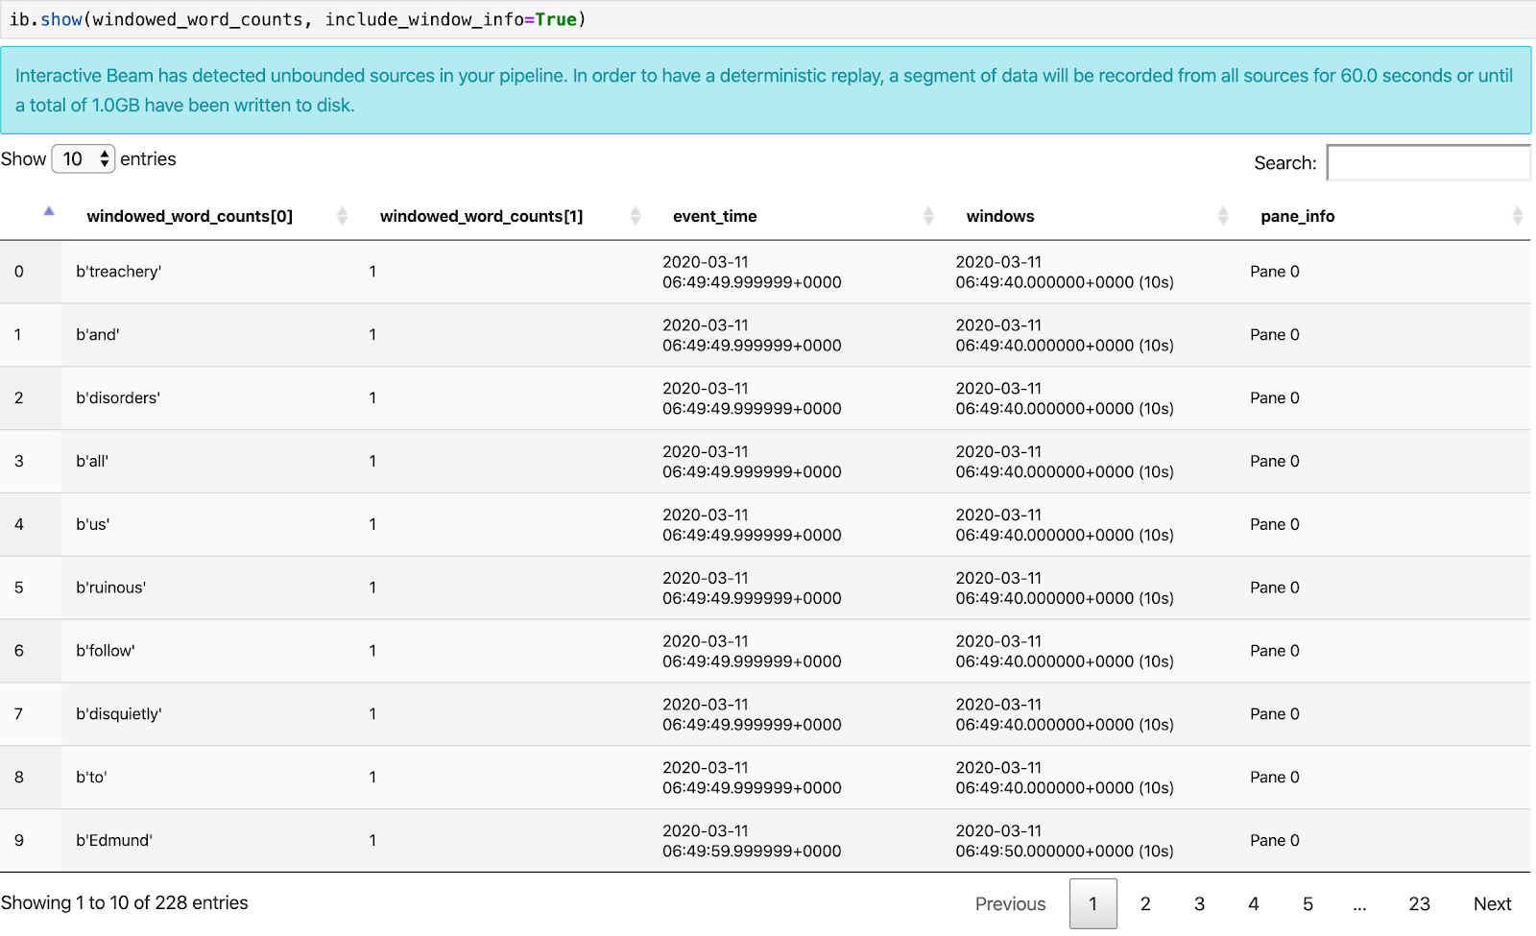The width and height of the screenshot is (1536, 936).
Task: Click the pane_info header text
Action: pyautogui.click(x=1298, y=217)
